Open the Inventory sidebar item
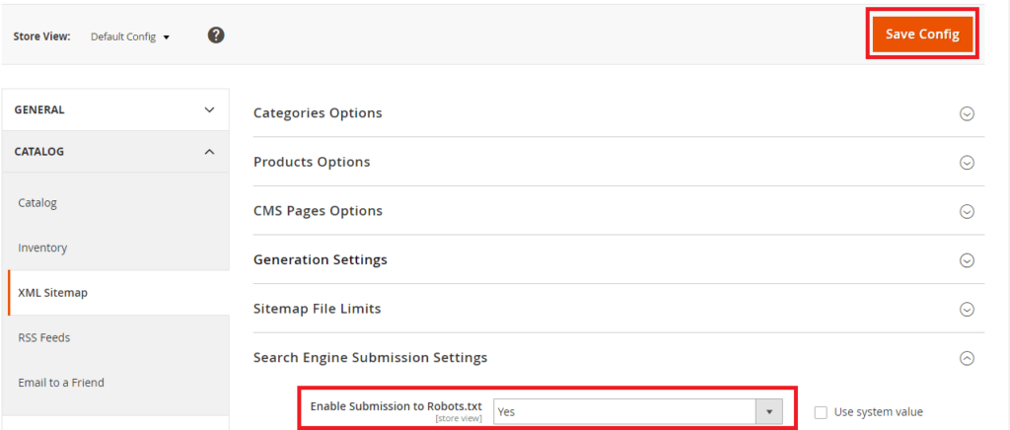The image size is (1010, 430). point(42,248)
